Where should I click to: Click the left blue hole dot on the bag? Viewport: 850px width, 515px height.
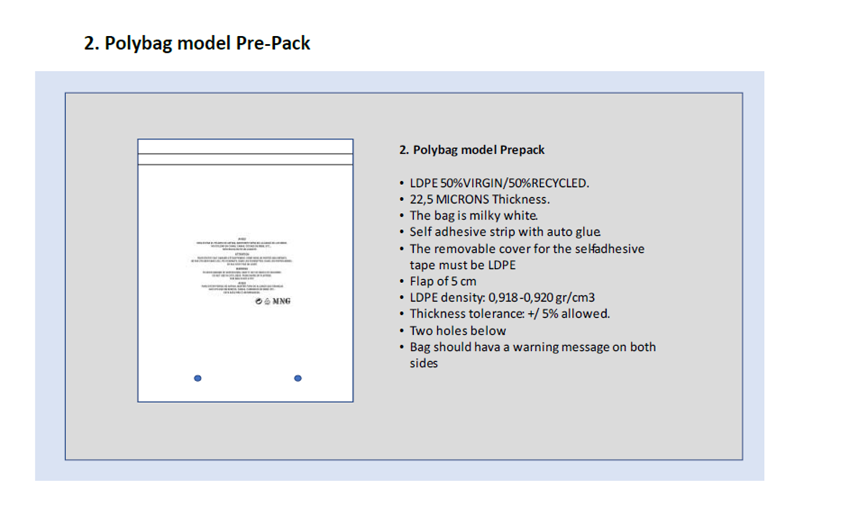[x=198, y=378]
